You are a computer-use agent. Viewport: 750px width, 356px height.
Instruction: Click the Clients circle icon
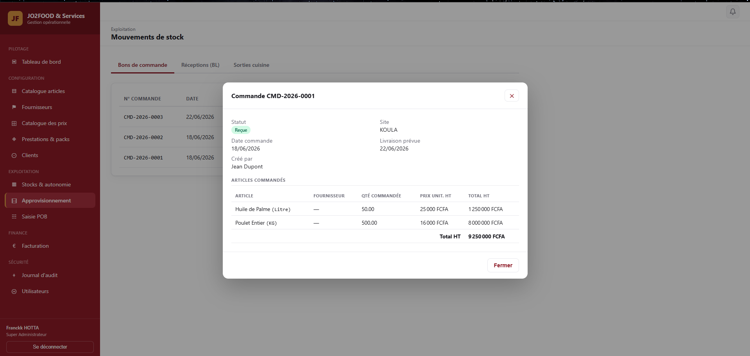[14, 155]
